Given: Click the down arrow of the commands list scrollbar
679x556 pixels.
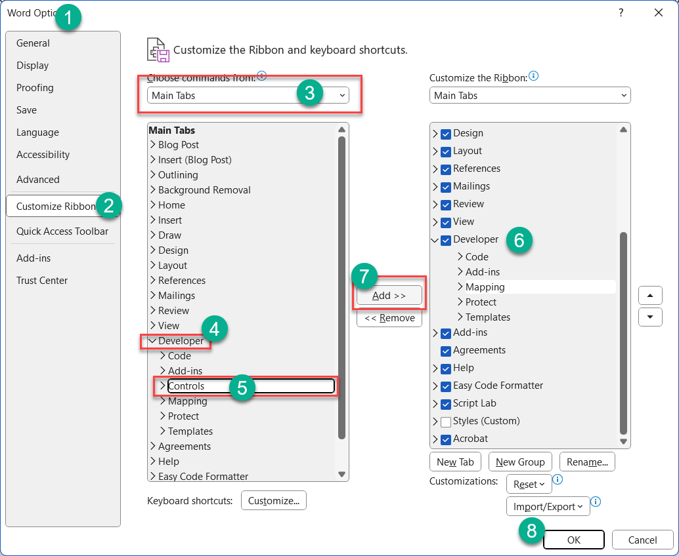Looking at the screenshot, I should coord(342,475).
